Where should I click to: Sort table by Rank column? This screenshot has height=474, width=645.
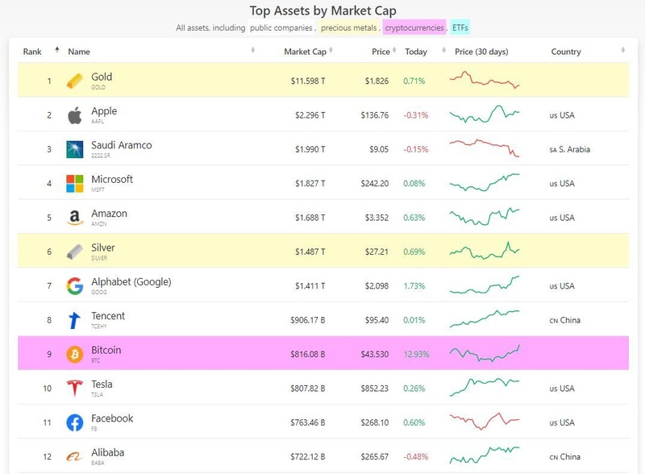click(x=37, y=52)
